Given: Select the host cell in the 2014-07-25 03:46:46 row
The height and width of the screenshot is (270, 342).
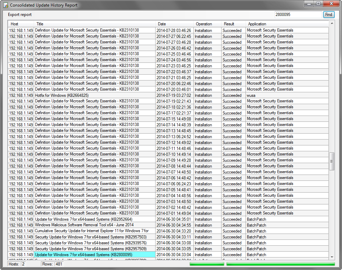Looking at the screenshot, I should click(x=21, y=54).
